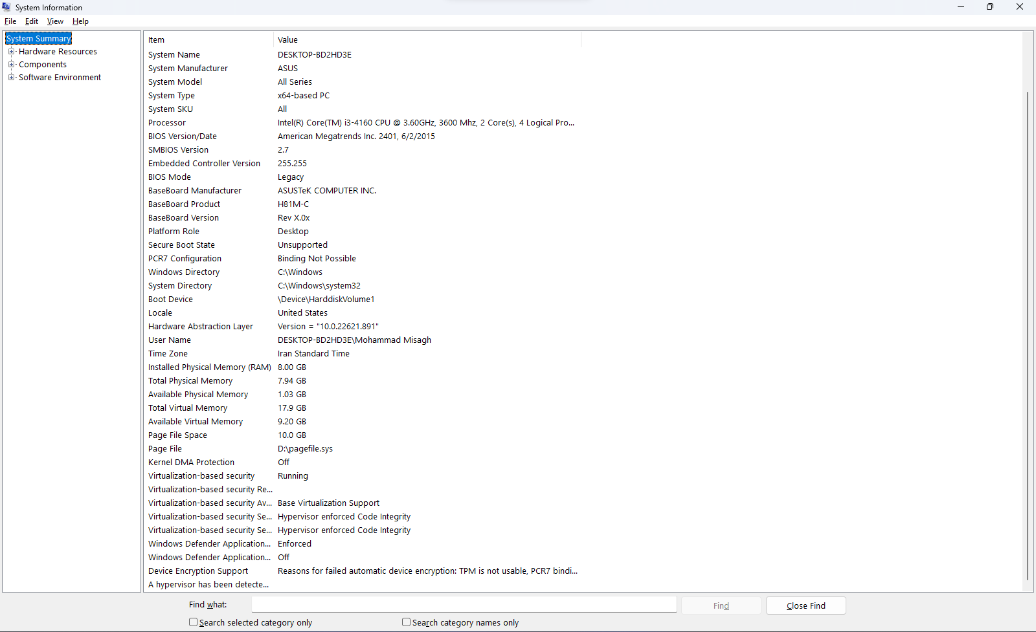
Task: Open the View menu
Action: pyautogui.click(x=55, y=21)
